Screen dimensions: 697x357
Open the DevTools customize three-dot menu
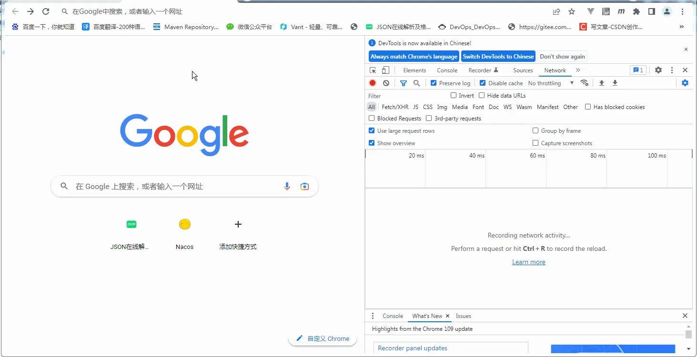(672, 70)
